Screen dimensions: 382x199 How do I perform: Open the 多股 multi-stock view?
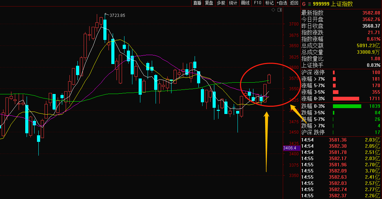pyautogui.click(x=221, y=3)
